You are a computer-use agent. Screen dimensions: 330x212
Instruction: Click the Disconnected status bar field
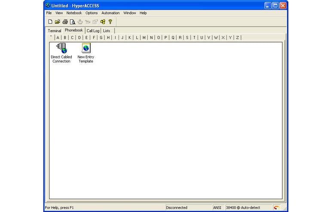pyautogui.click(x=189, y=208)
